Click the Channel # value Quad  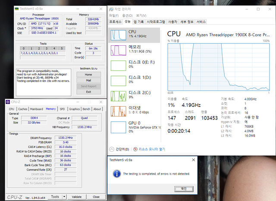[85, 118]
